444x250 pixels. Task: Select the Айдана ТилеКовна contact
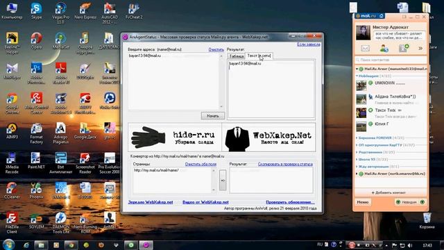tap(391, 99)
